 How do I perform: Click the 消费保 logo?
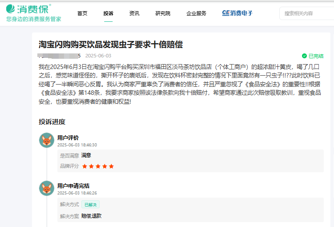click(28, 9)
